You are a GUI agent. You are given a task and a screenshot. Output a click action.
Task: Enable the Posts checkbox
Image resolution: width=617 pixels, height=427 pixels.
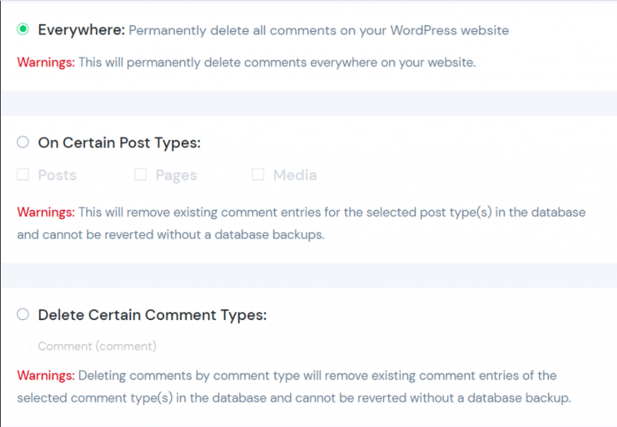[x=23, y=175]
